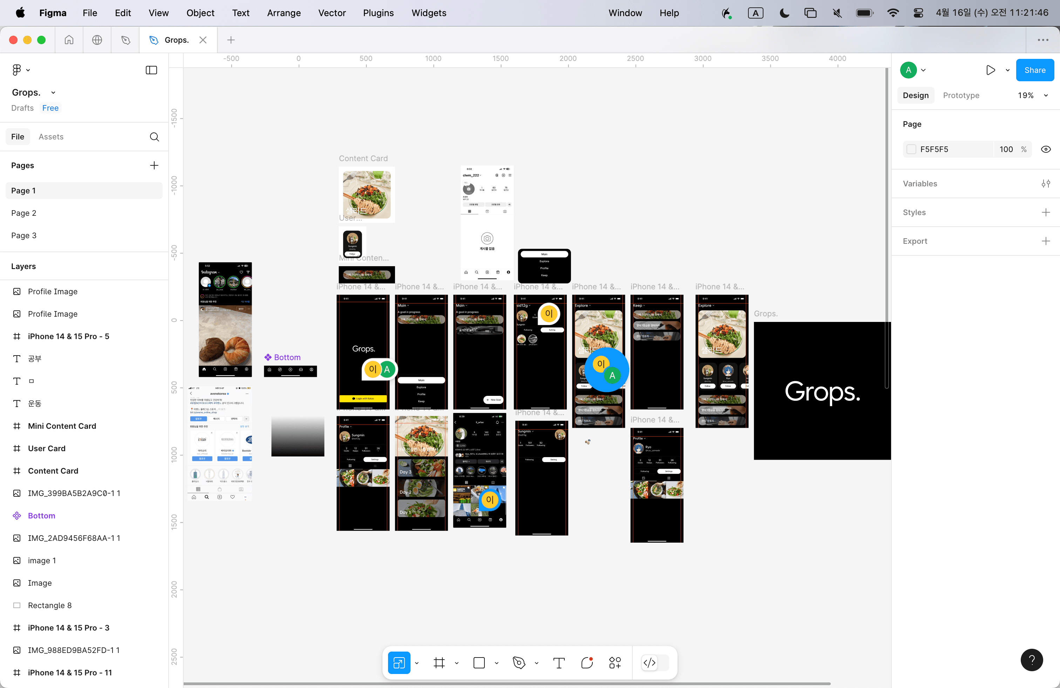1060x688 pixels.
Task: Select the Comment tool in toolbar
Action: point(587,663)
